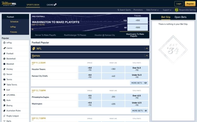Select the Open Bets tab
The height and width of the screenshot is (122, 197).
[180, 17]
